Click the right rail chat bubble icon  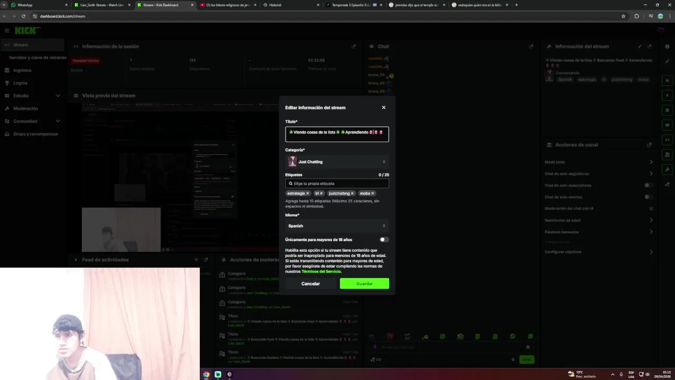click(667, 125)
